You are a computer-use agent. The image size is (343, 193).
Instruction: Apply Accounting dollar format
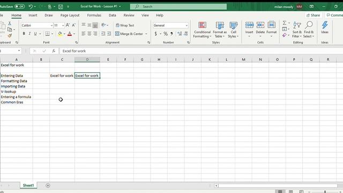point(155,34)
